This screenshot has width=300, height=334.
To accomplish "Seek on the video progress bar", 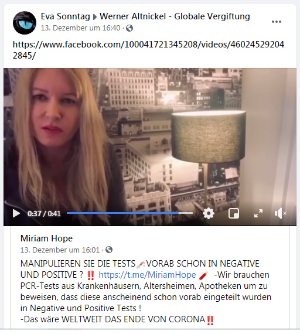I will coord(129,213).
